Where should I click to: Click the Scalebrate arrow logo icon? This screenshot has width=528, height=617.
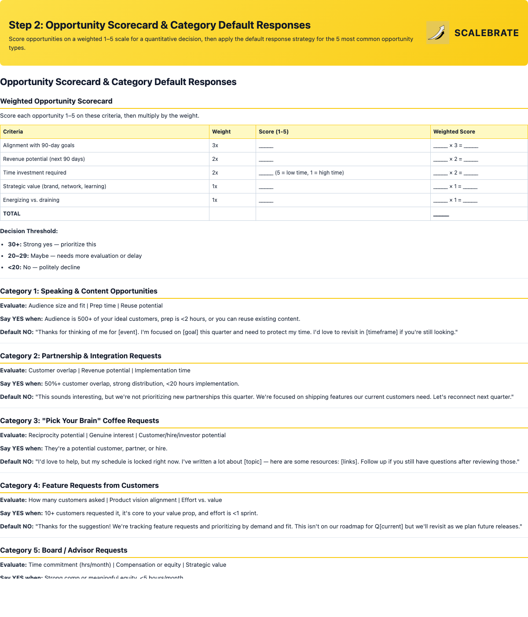click(x=438, y=33)
